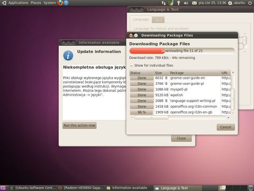Open the trash icon in bottom panel
254x191 pixels.
click(251, 188)
